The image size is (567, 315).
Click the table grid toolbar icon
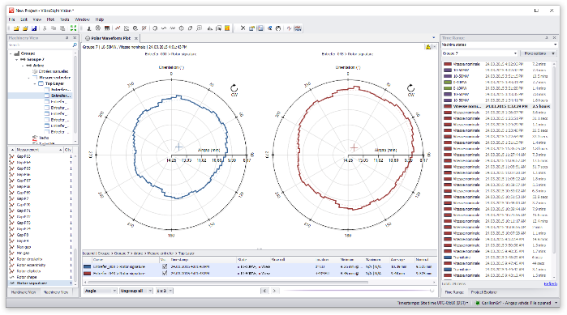[x=107, y=28]
